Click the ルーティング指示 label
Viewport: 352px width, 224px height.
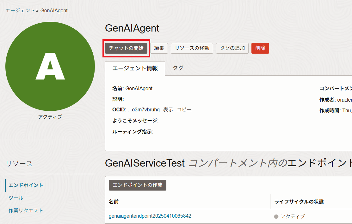click(x=133, y=132)
